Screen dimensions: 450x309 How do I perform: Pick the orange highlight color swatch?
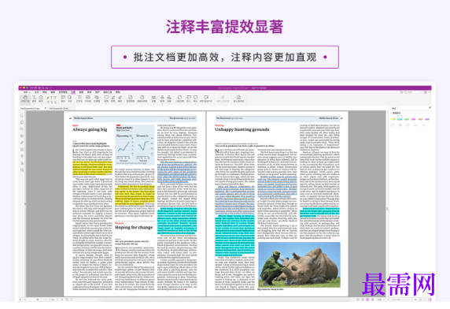coord(420,119)
